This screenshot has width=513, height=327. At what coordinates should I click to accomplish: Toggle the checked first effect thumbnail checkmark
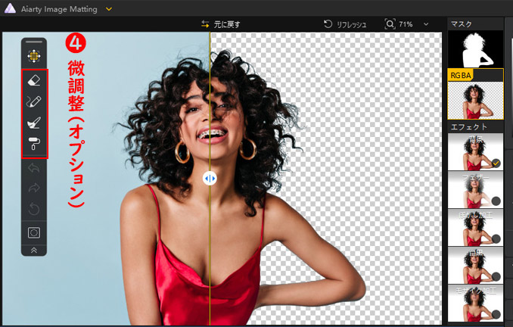pos(495,162)
